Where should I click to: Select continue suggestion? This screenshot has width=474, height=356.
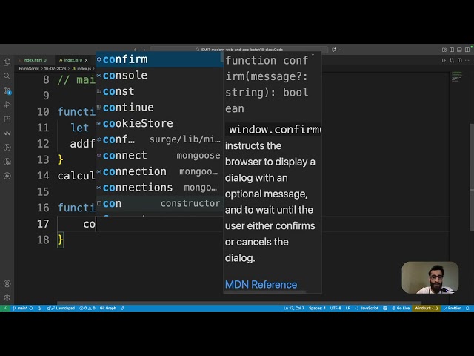[x=159, y=108]
